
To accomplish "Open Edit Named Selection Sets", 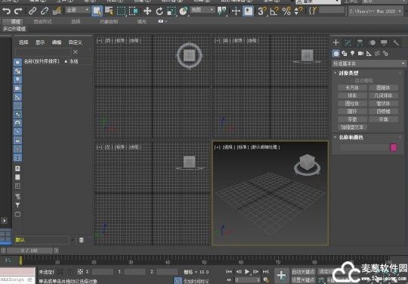I will 314,11.
